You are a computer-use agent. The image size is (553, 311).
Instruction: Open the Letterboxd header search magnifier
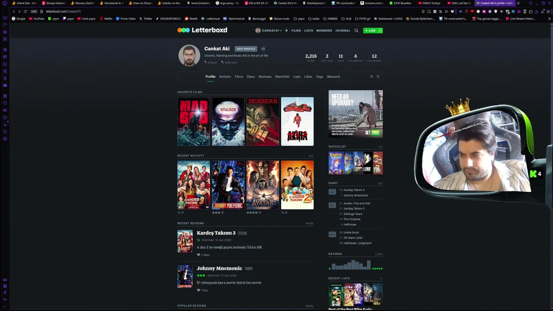tap(356, 31)
